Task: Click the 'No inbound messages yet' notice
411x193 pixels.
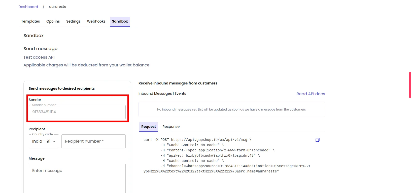Action: point(232,110)
